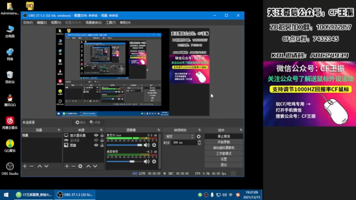
Task: Click the 停止推流 button
Action: [x=224, y=136]
